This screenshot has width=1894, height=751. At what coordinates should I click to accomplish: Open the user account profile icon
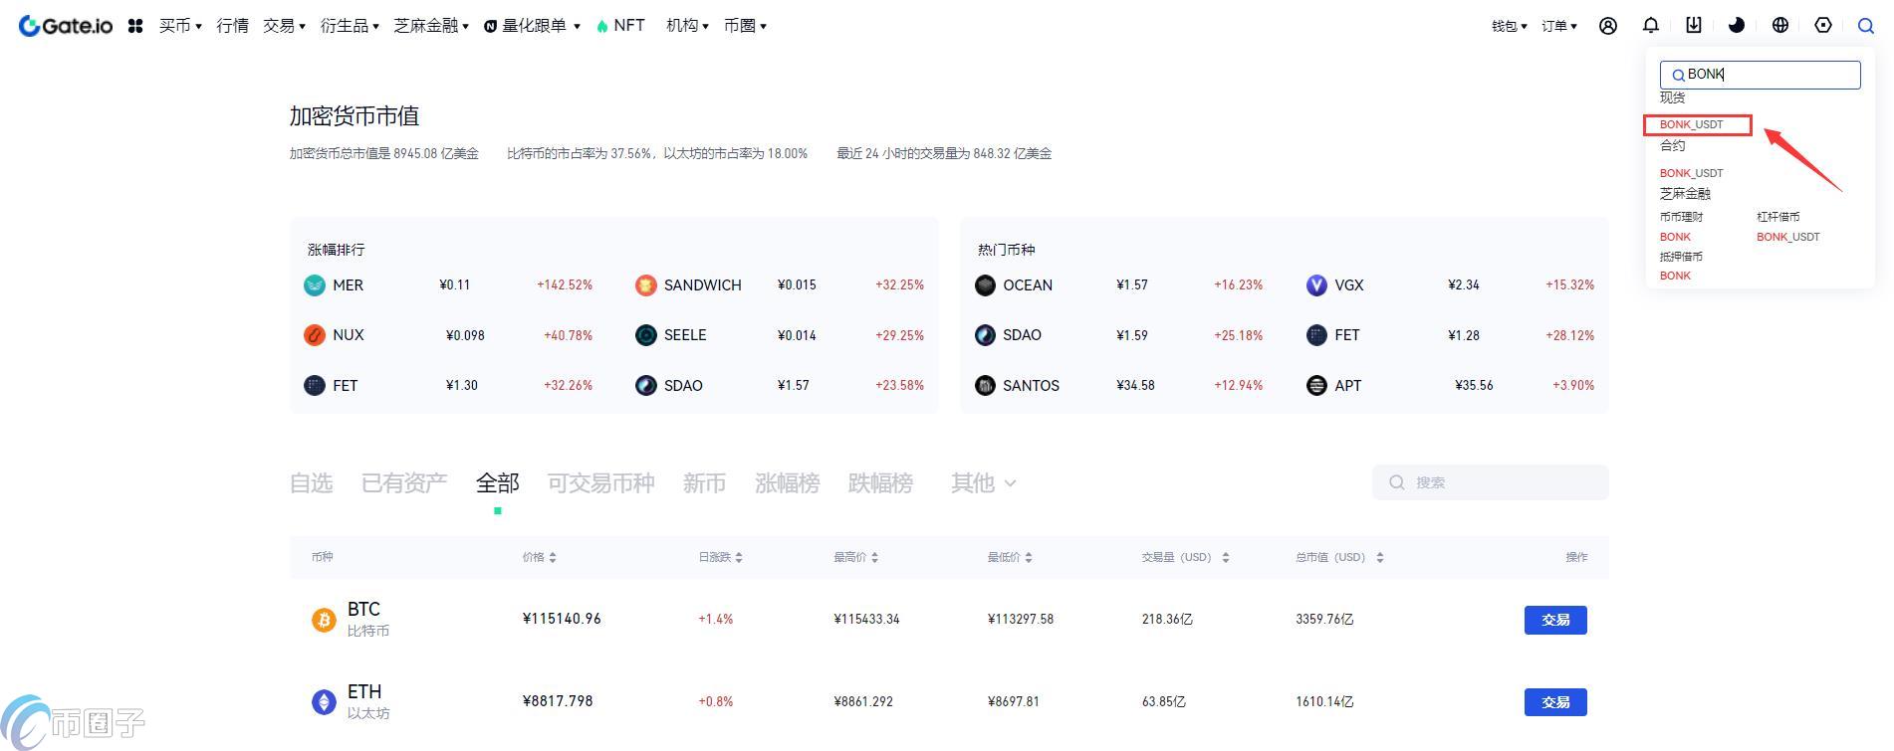pos(1607,26)
